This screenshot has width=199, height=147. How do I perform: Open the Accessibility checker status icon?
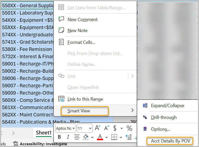coord(16,144)
